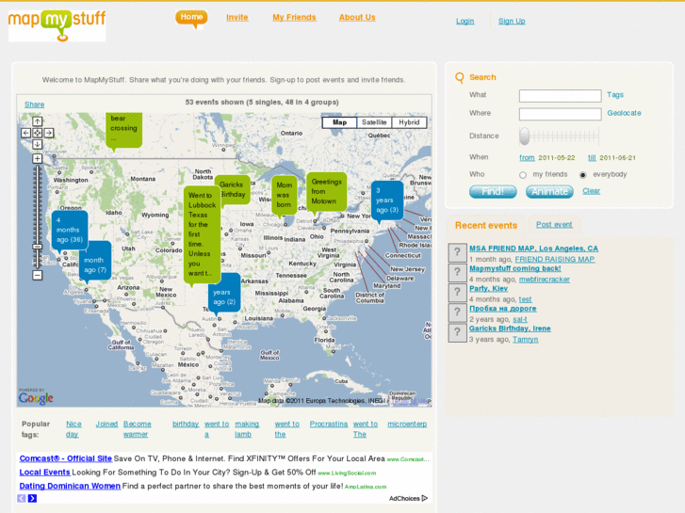
Task: Click the map zoom slider handle
Action: pos(38,247)
